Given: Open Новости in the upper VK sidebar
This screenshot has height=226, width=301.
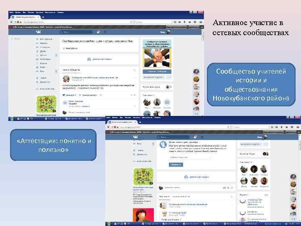Looking at the screenshot, I should (x=42, y=43).
